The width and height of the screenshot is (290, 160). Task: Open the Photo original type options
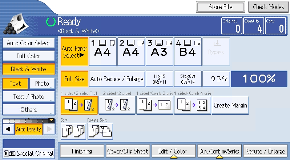click(x=42, y=84)
